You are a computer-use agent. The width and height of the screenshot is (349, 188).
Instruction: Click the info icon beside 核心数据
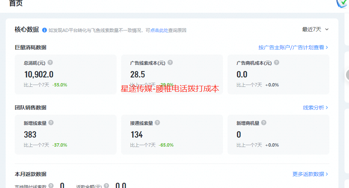(45, 30)
